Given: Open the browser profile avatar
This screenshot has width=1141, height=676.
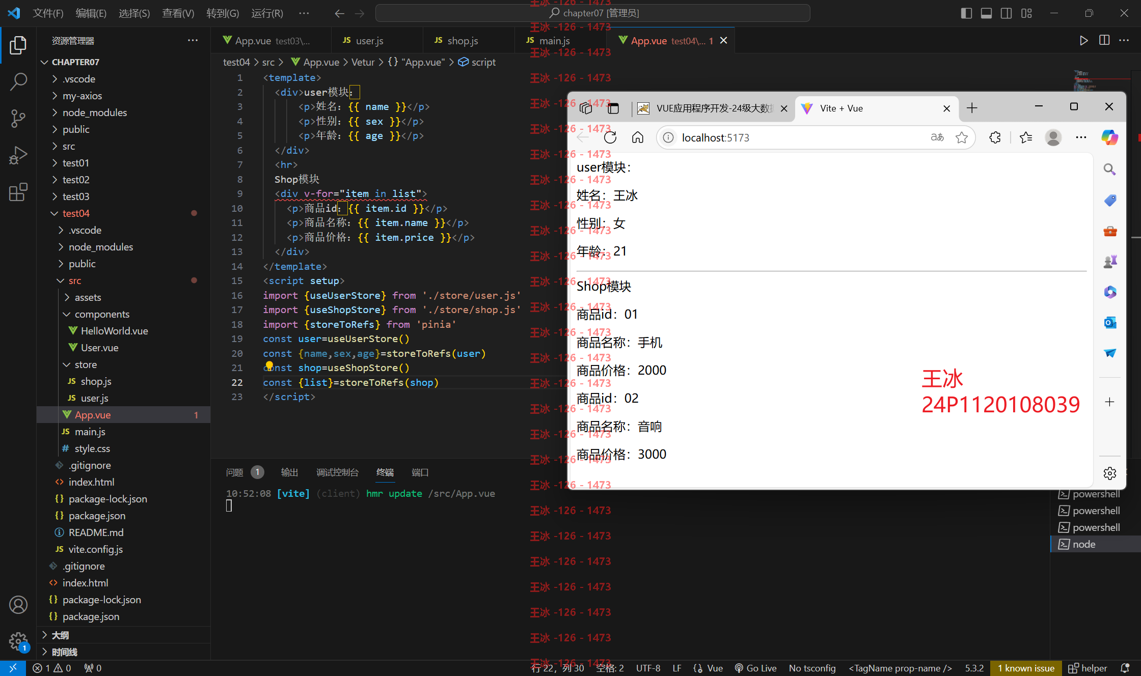Looking at the screenshot, I should tap(1053, 137).
